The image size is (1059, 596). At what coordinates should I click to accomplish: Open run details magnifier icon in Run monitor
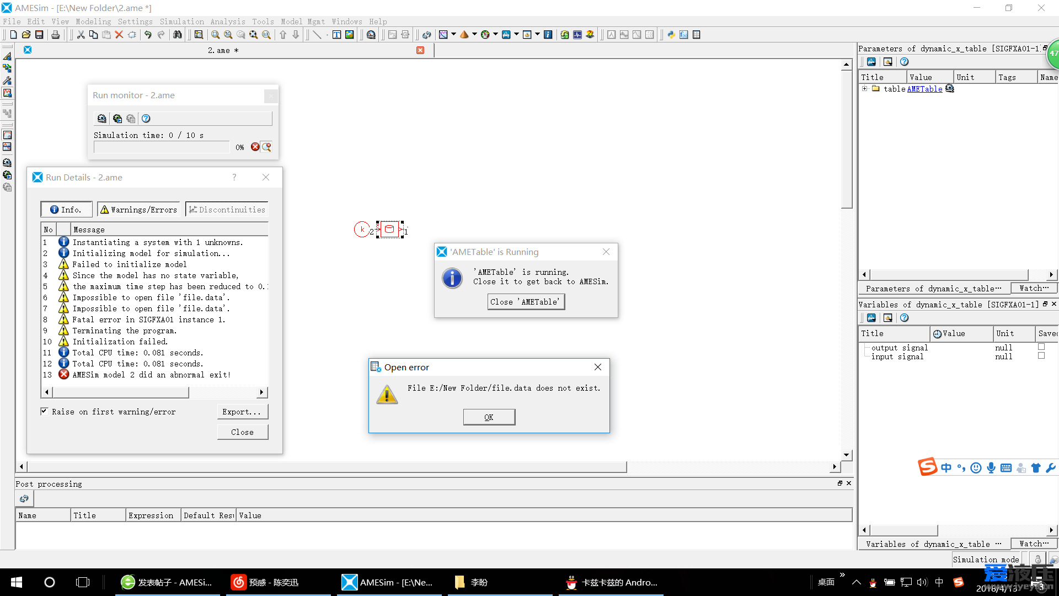(x=267, y=147)
